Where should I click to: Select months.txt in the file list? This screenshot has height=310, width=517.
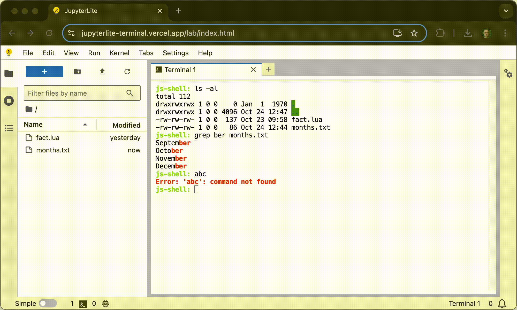point(53,150)
